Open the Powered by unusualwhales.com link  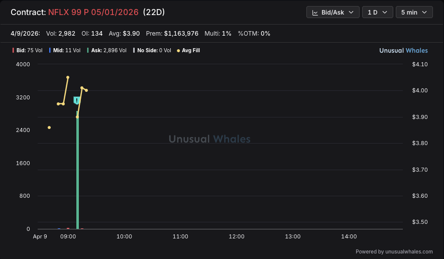tap(394, 251)
